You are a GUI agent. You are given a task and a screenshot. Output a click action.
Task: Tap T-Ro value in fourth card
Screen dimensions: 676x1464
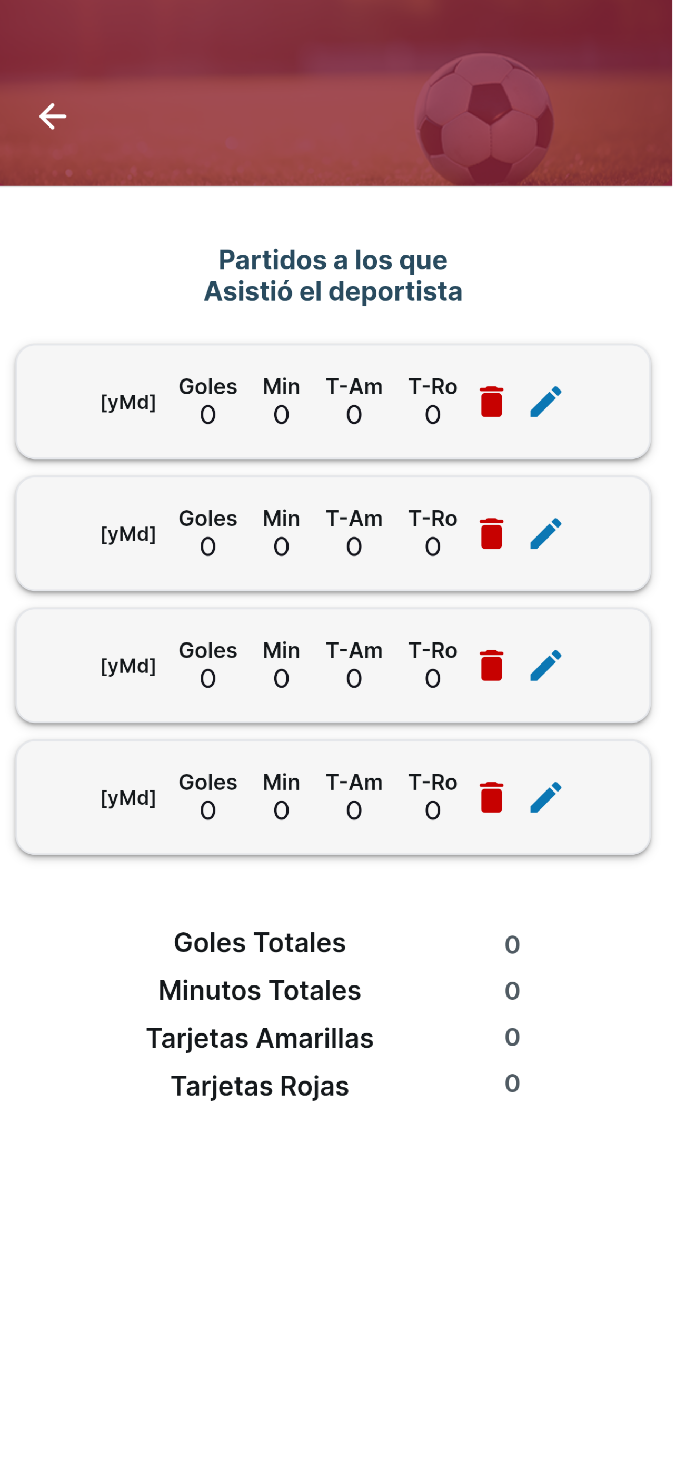(433, 811)
